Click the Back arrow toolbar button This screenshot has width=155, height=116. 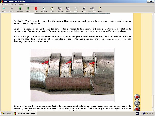point(4,10)
